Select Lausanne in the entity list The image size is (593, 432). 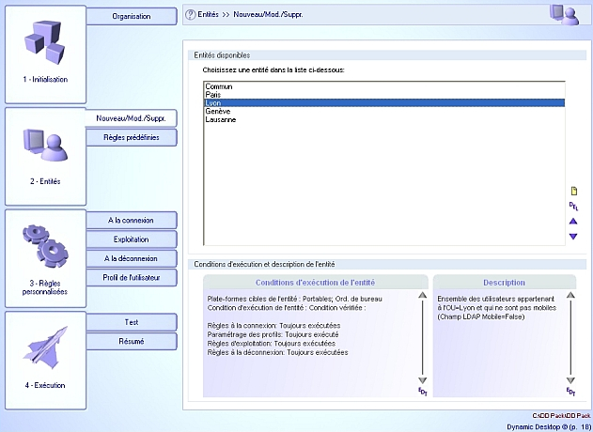(x=384, y=119)
